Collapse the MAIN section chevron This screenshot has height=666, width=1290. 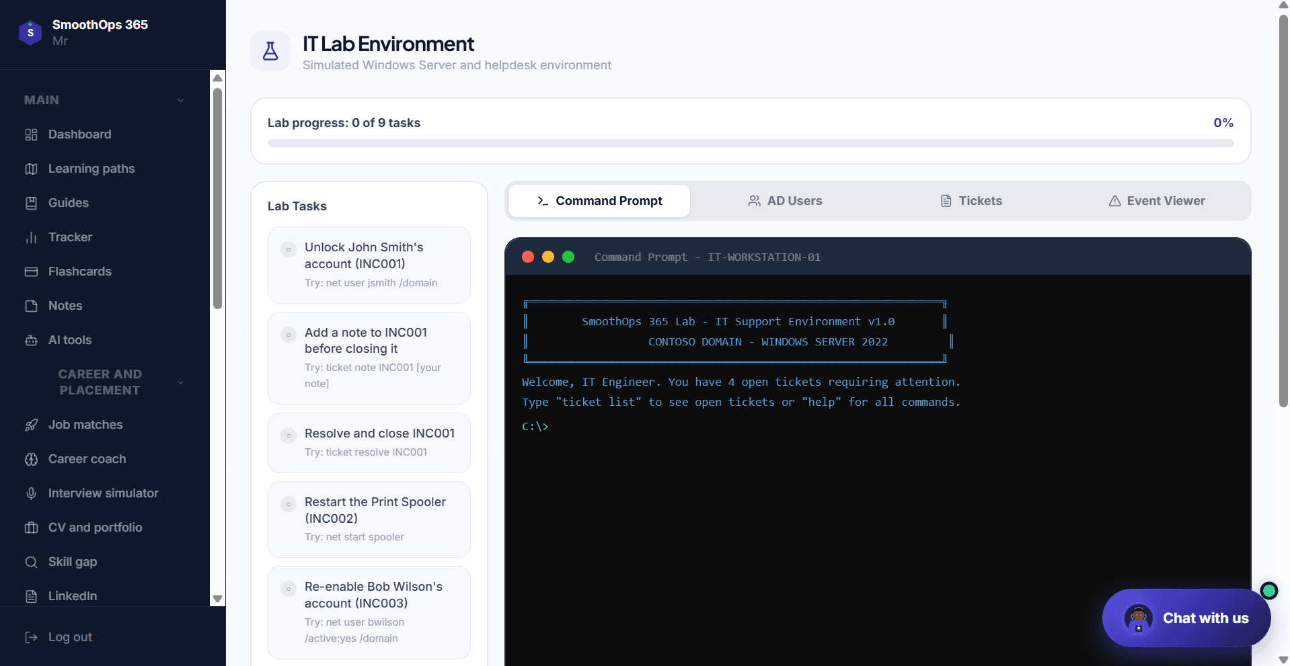tap(180, 100)
